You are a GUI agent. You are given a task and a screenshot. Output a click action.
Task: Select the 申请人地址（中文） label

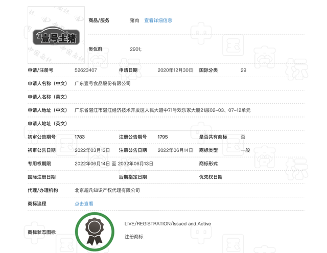(x=48, y=110)
